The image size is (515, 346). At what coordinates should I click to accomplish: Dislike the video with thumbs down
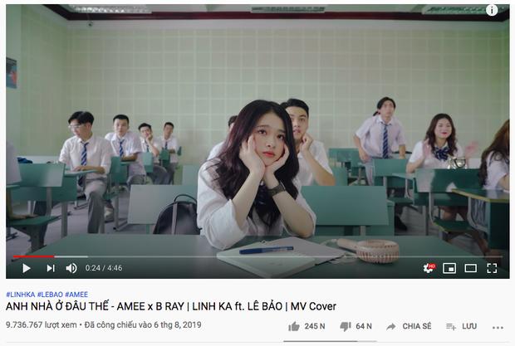tap(346, 326)
